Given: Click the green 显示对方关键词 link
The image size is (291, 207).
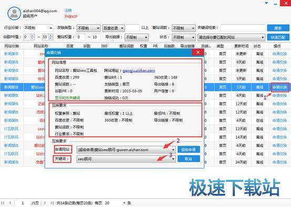Looking at the screenshot, I should click(x=67, y=98).
